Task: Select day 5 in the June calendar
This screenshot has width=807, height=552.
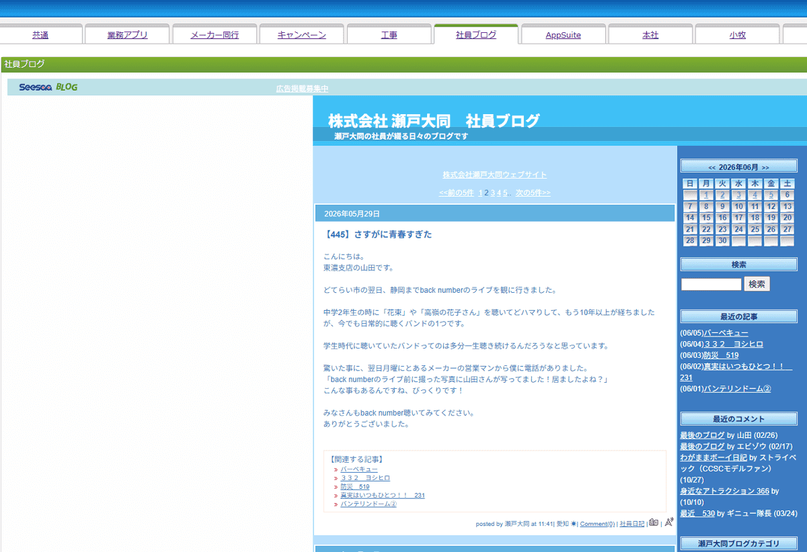Action: (x=771, y=195)
